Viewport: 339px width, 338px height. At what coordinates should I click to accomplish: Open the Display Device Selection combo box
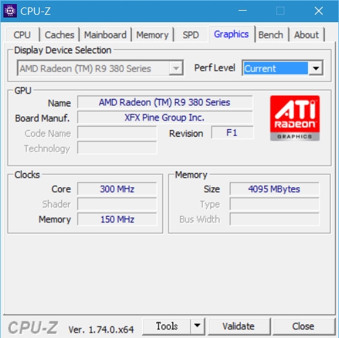pos(100,68)
